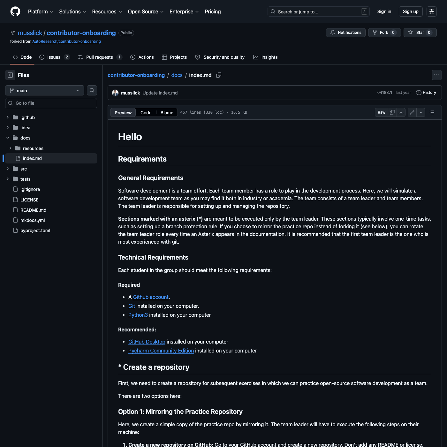The image size is (447, 447).
Task: Click Sign in
Action: 384,11
